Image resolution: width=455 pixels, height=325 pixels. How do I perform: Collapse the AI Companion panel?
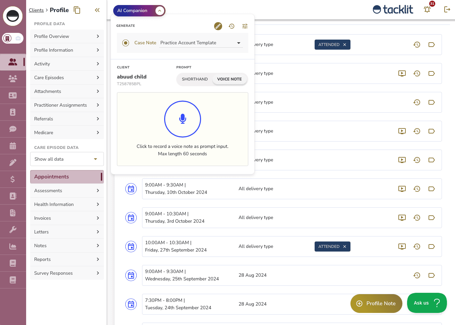coord(160,11)
